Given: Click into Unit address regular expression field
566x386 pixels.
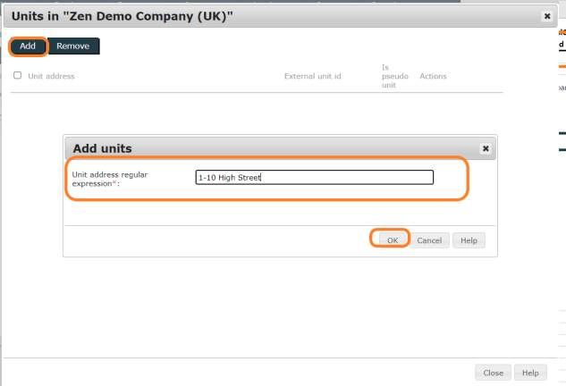Looking at the screenshot, I should tap(314, 177).
